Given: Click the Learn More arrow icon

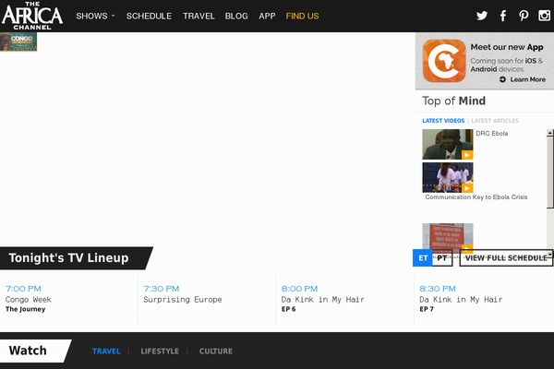Looking at the screenshot, I should click(502, 79).
